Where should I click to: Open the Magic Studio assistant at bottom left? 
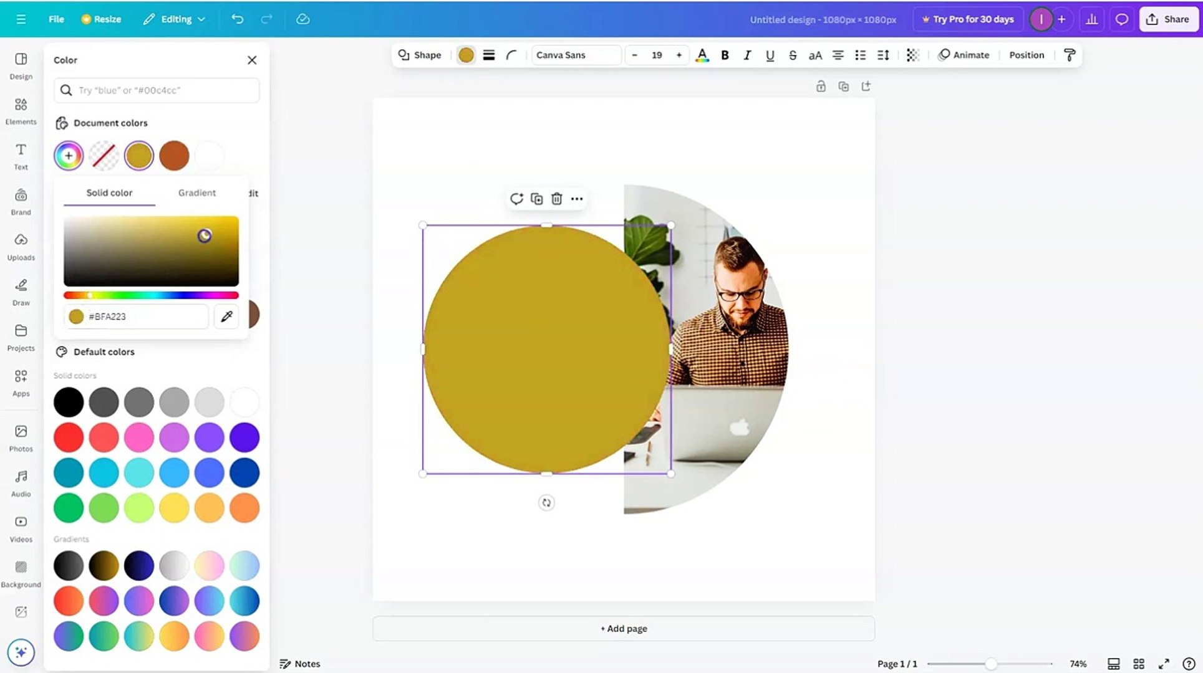point(21,652)
